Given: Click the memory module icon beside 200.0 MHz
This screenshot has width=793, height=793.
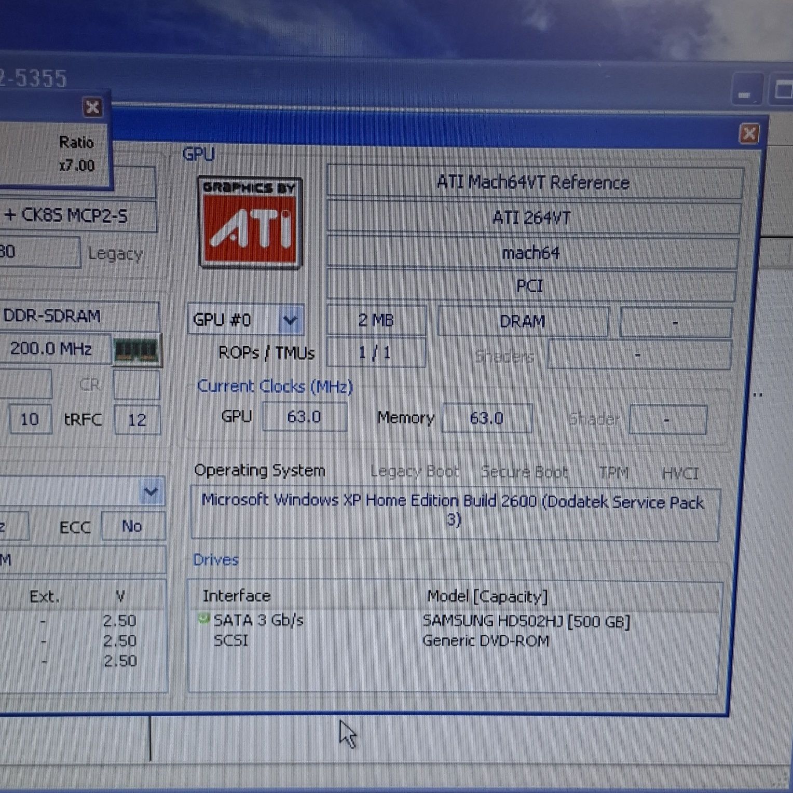Looking at the screenshot, I should 136,351.
